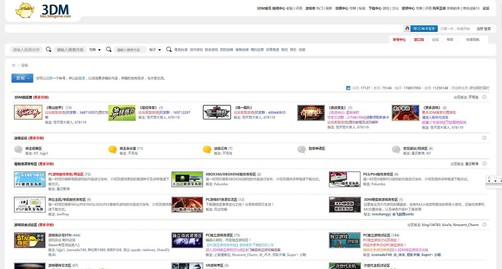Click the forum statistics bar-chart icon

tap(348, 88)
